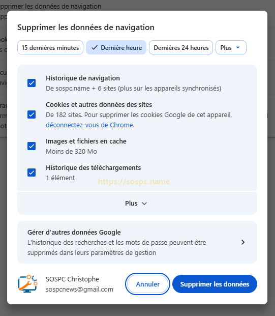Click the checkmark icon on Dernière heure
Image resolution: width=275 pixels, height=316 pixels.
pos(95,47)
